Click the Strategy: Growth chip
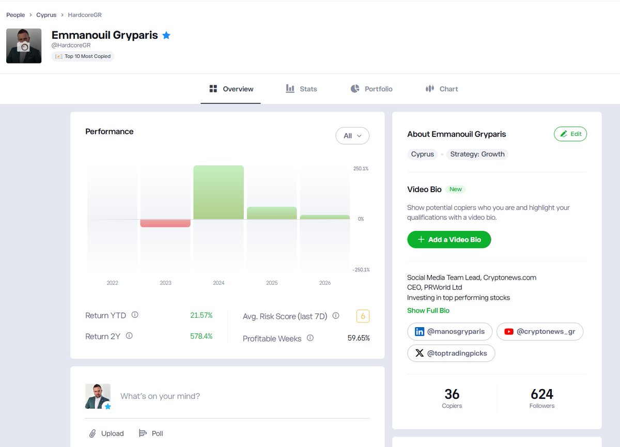This screenshot has width=620, height=447. (477, 154)
